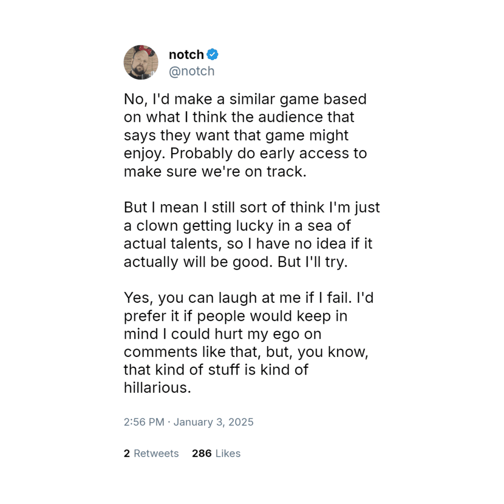Open the Likes label
This screenshot has height=504, width=504.
[x=228, y=453]
